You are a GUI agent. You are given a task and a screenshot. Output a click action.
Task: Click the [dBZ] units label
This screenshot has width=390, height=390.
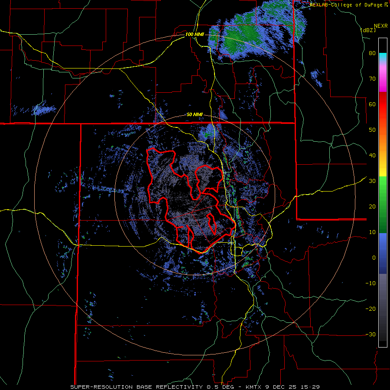click(x=368, y=30)
